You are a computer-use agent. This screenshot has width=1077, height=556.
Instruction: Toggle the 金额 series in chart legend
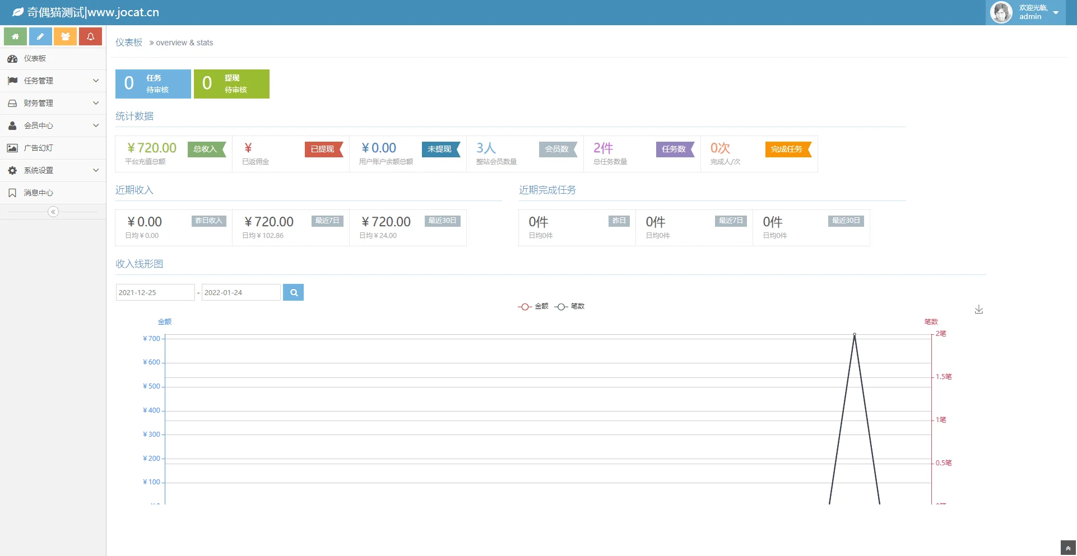[533, 306]
